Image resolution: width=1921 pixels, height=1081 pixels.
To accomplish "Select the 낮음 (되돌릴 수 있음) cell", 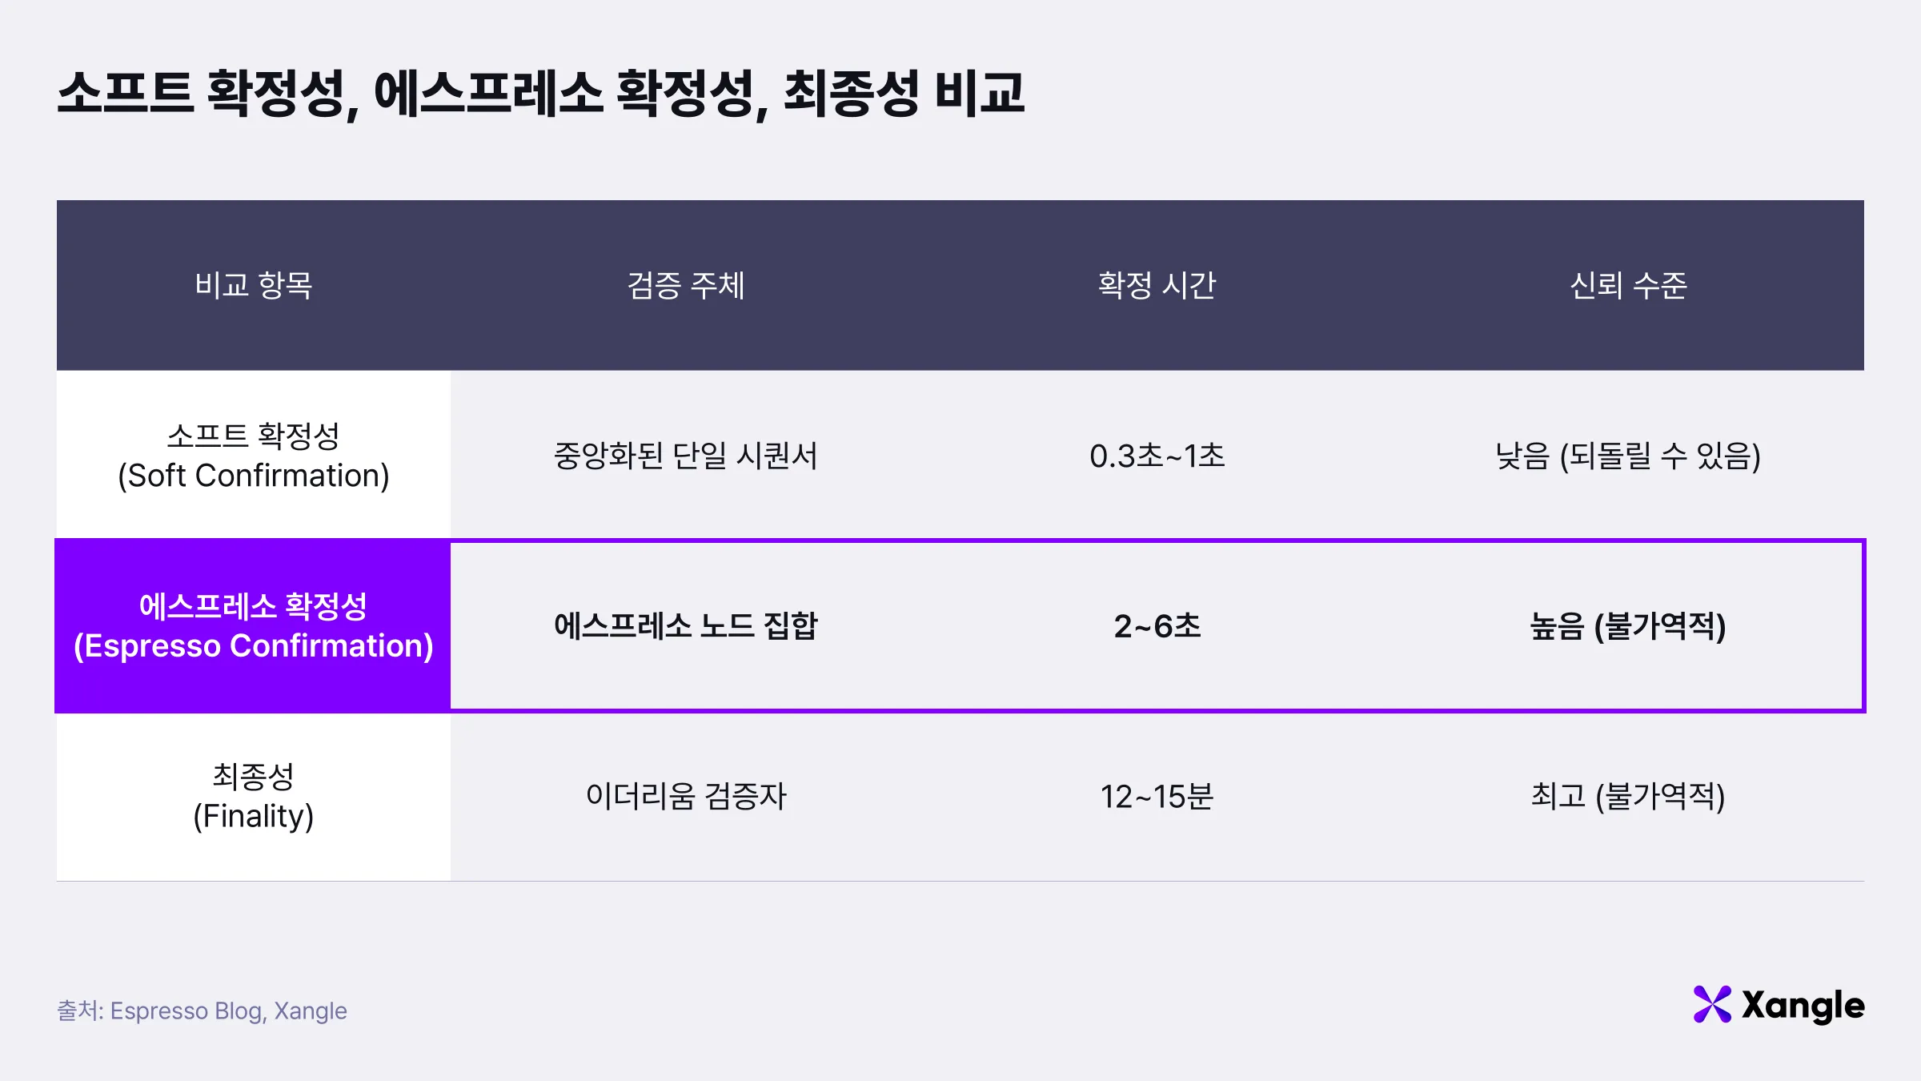I will [x=1628, y=456].
